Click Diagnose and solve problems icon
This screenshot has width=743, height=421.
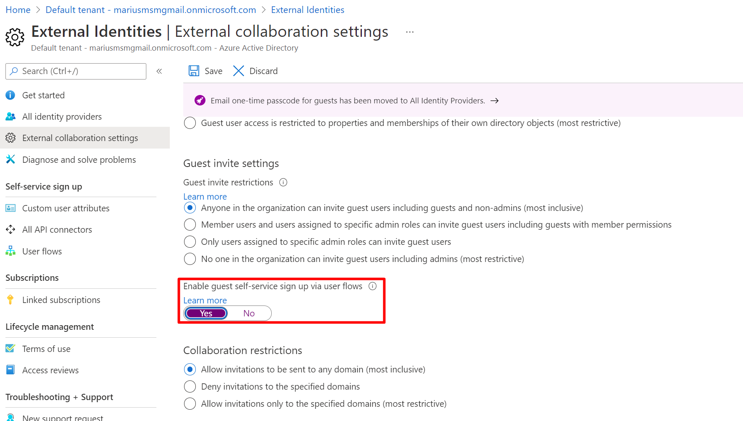point(10,159)
